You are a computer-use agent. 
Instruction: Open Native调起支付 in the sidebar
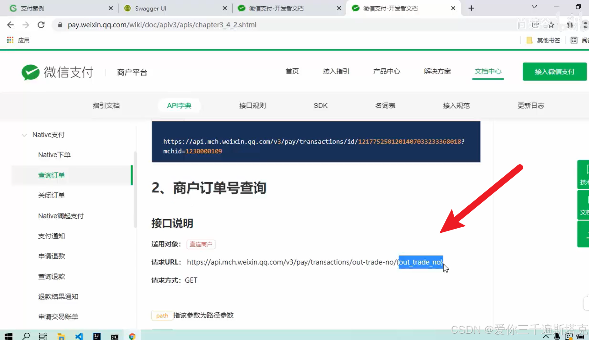pyautogui.click(x=61, y=216)
